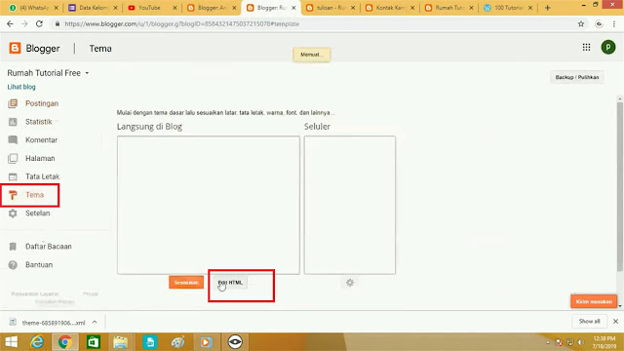Open Bantuan help icon
Image resolution: width=624 pixels, height=351 pixels.
pyautogui.click(x=13, y=265)
